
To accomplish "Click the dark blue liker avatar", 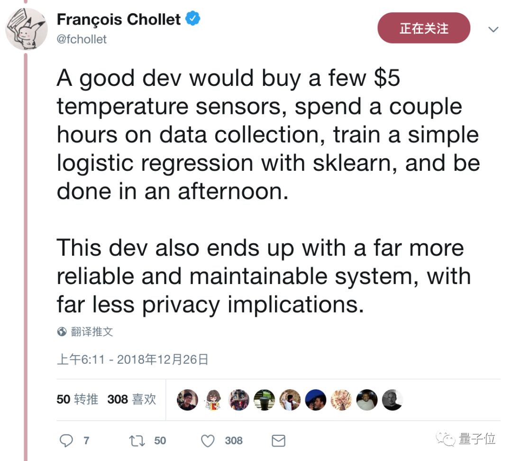I will pos(315,400).
